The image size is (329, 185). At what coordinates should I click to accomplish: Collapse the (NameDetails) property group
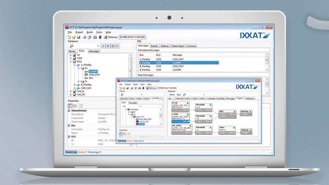coord(69,111)
